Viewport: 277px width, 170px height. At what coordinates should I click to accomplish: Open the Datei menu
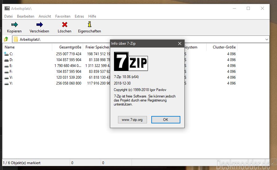[x=8, y=16]
